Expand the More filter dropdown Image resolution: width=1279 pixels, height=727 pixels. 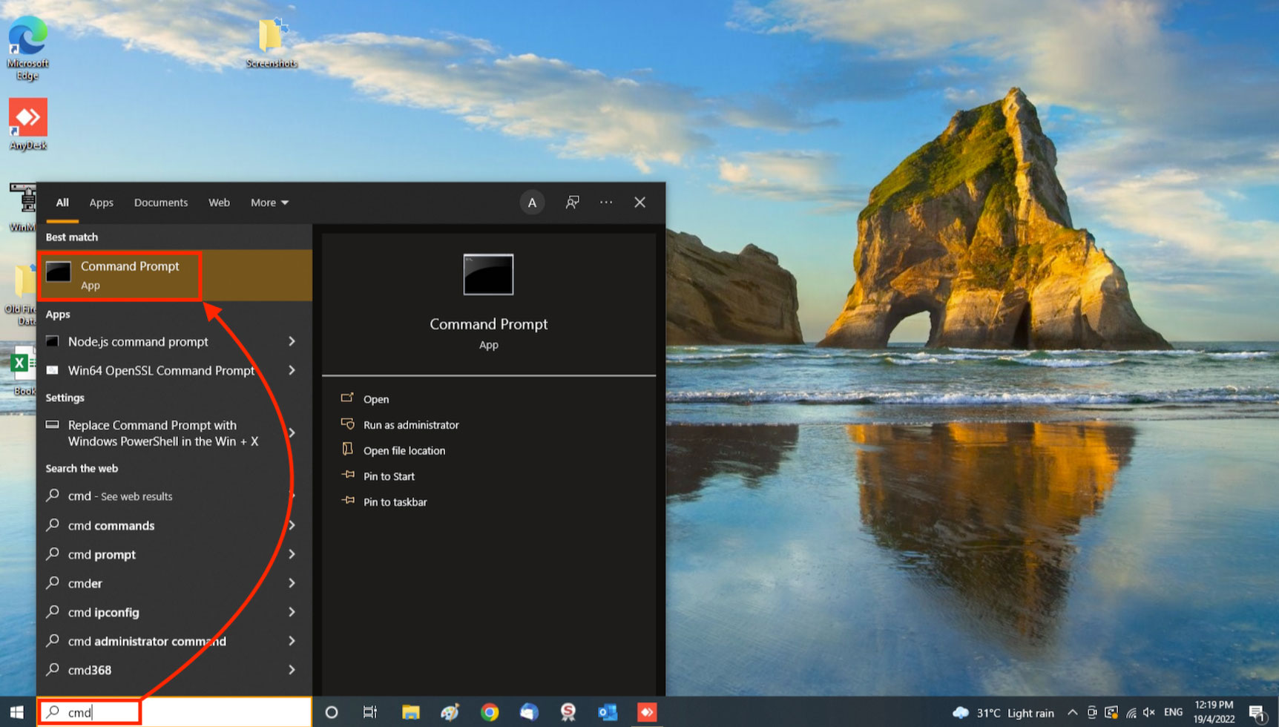(269, 203)
